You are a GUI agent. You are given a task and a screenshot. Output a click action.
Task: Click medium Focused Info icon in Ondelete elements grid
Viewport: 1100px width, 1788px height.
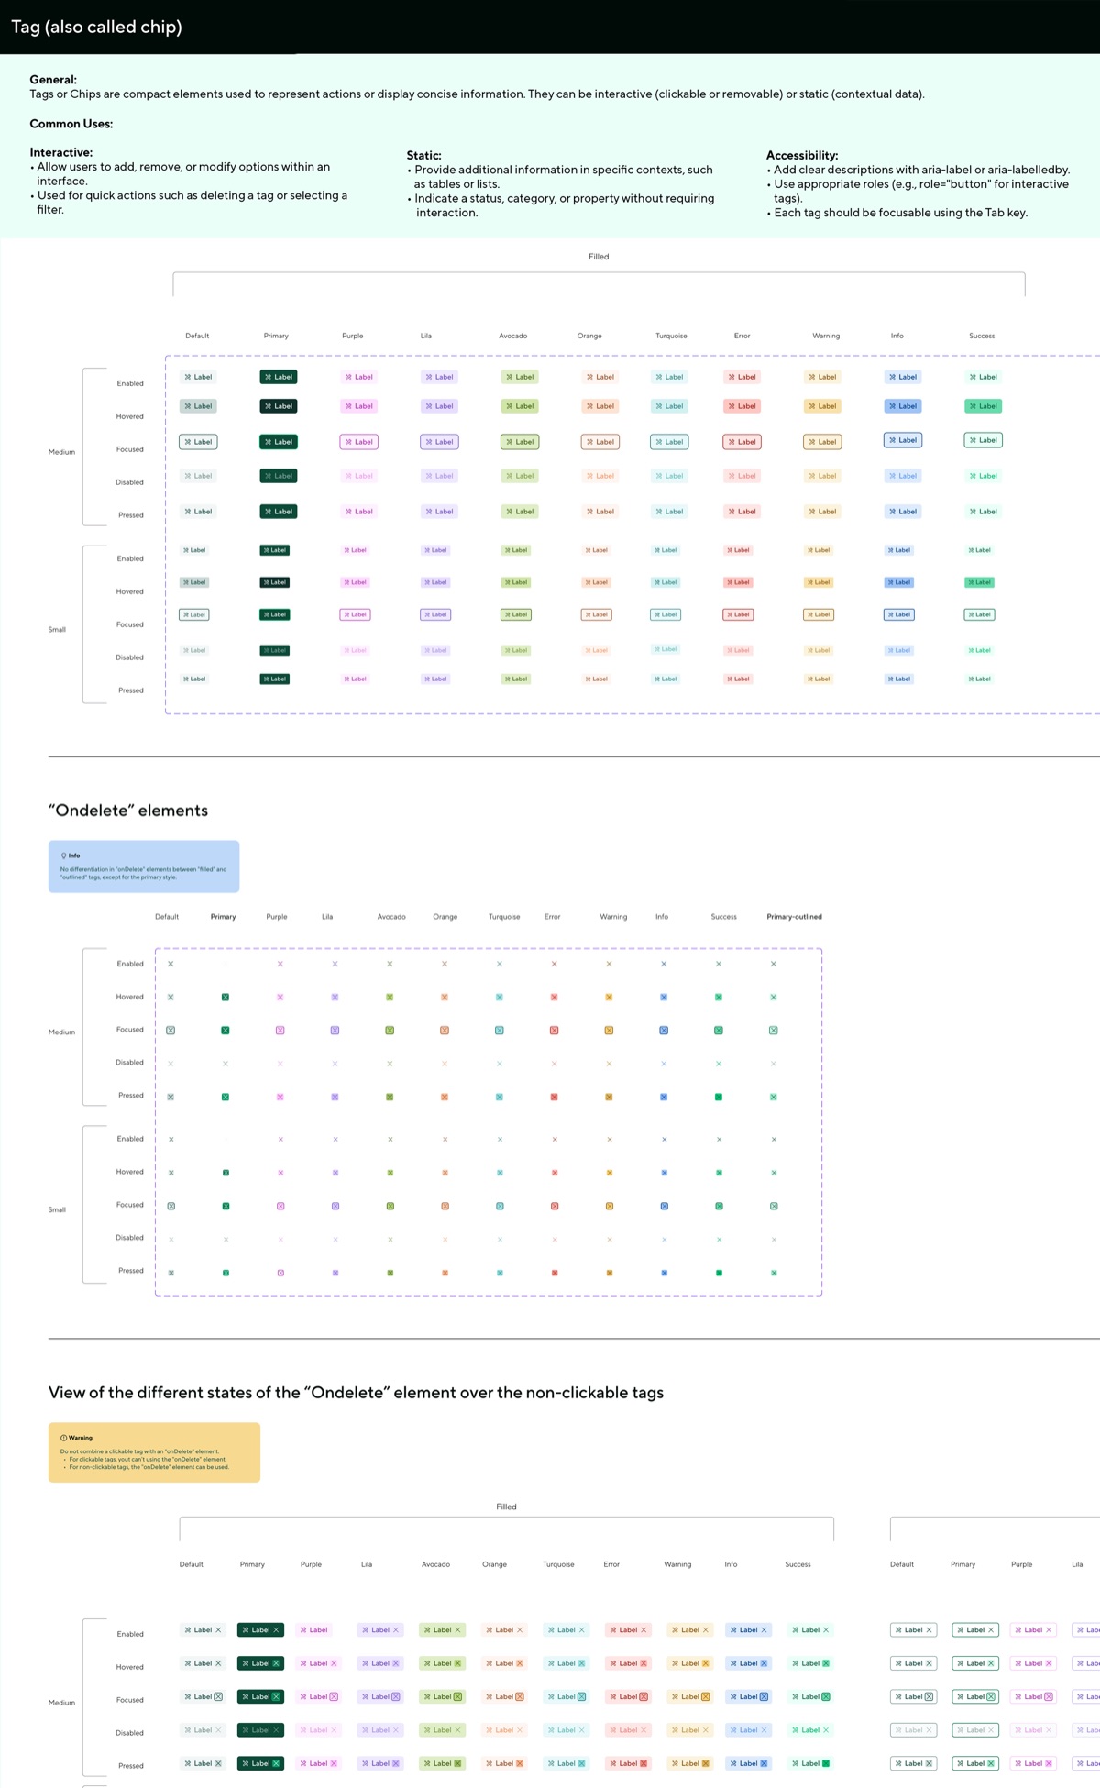coord(664,1030)
